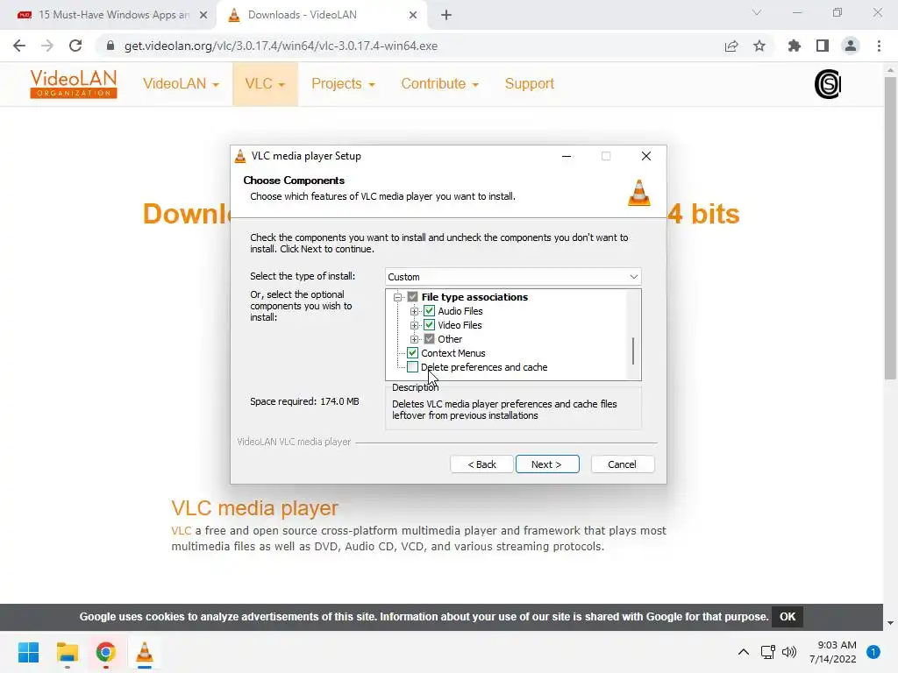Share this page via share icon
Image resolution: width=898 pixels, height=673 pixels.
pyautogui.click(x=731, y=46)
